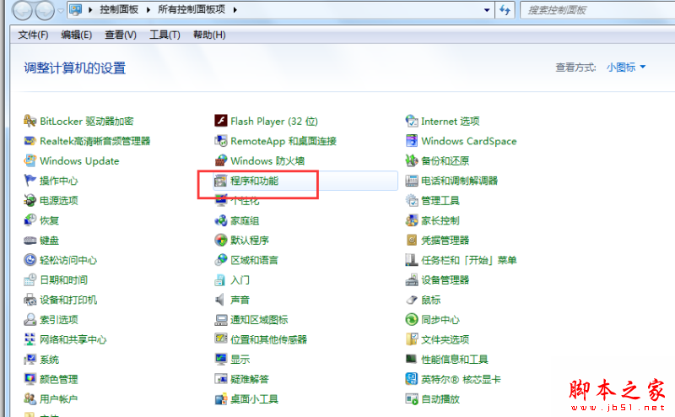Open the 轻松访问中心 icon

pyautogui.click(x=30, y=260)
